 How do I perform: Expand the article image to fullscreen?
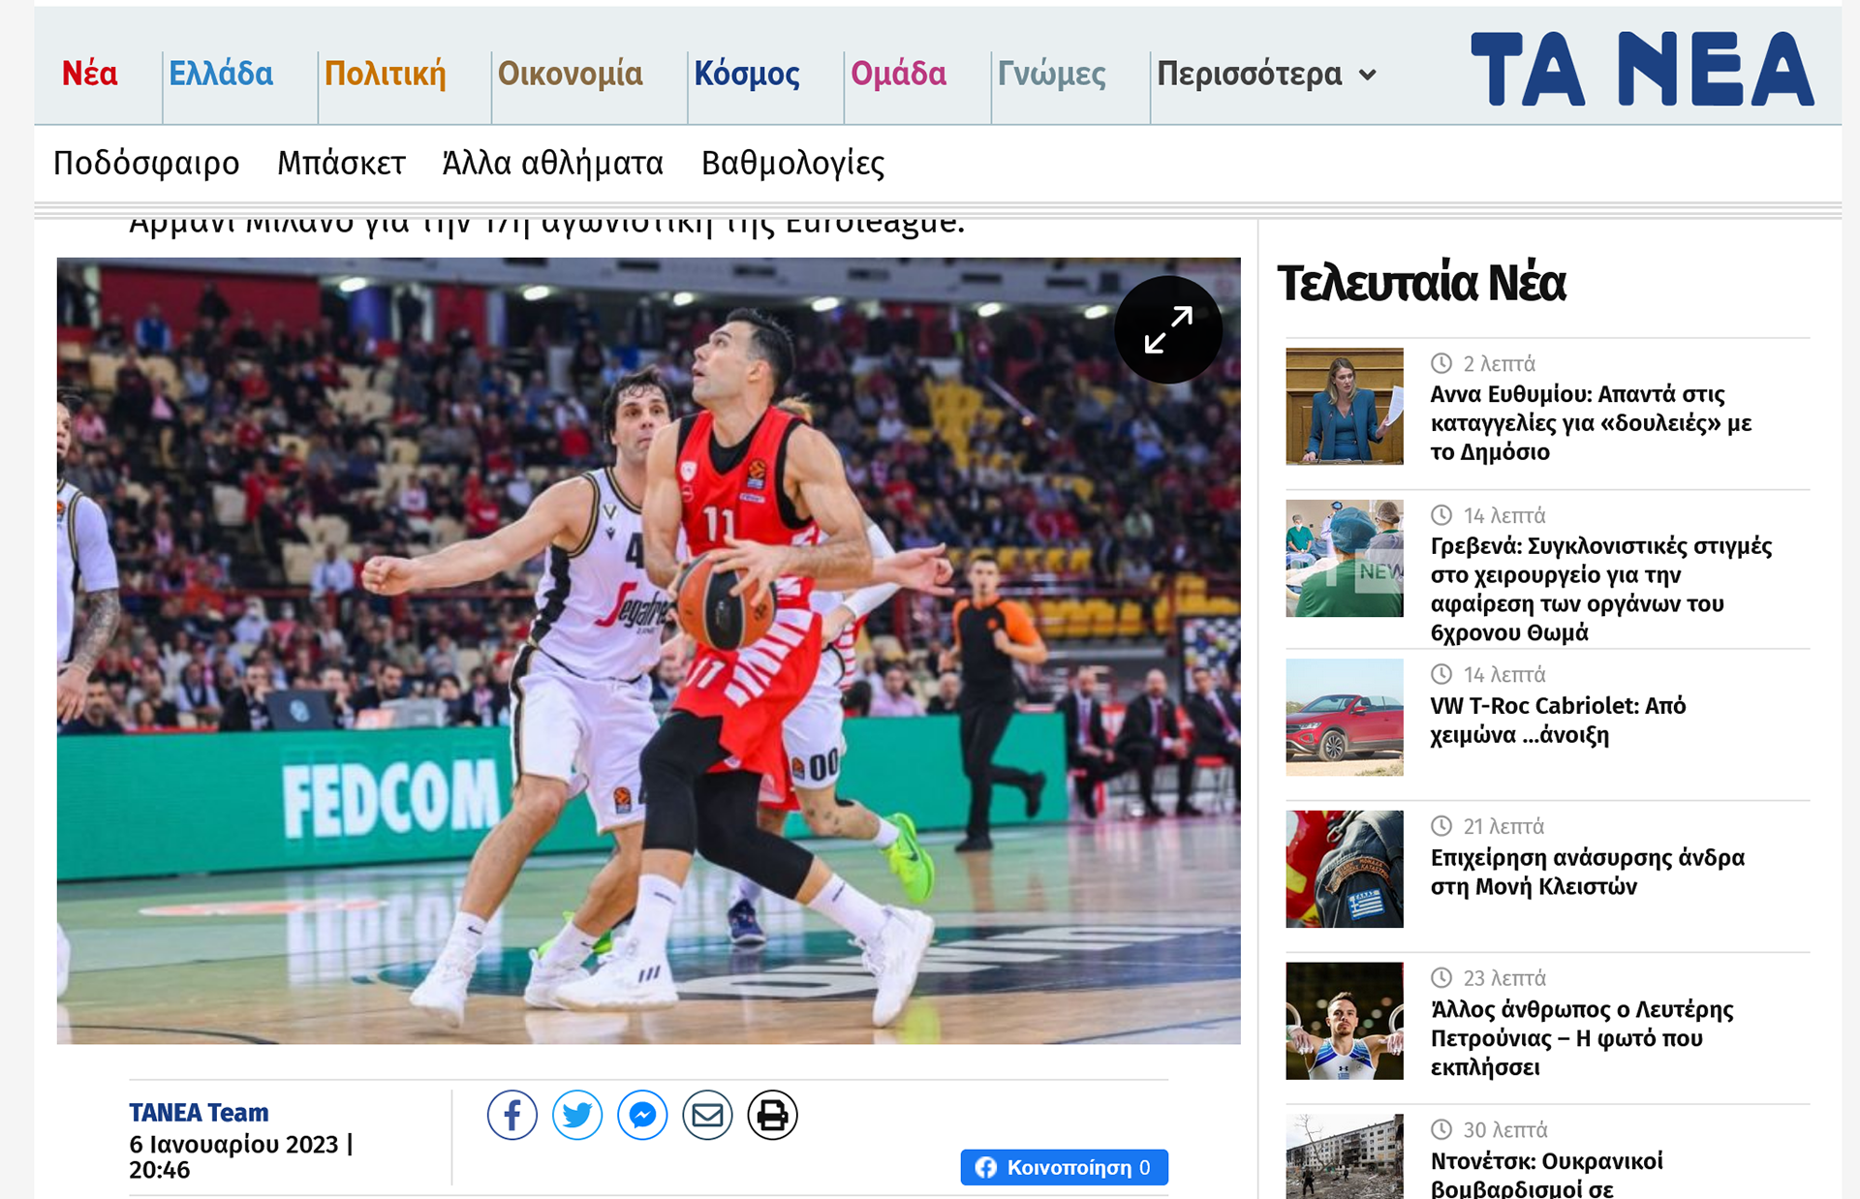point(1167,330)
